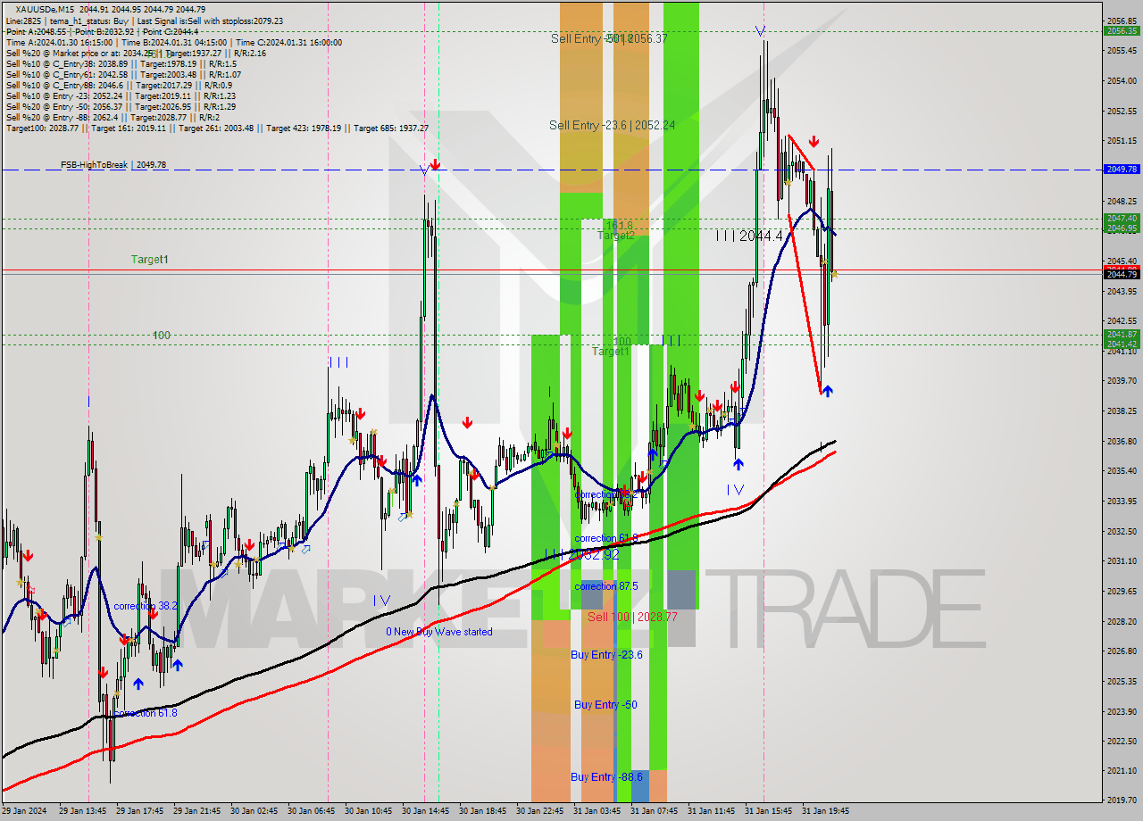Click the 'Buy Entry -50' label
1143x821 pixels.
[x=605, y=705]
